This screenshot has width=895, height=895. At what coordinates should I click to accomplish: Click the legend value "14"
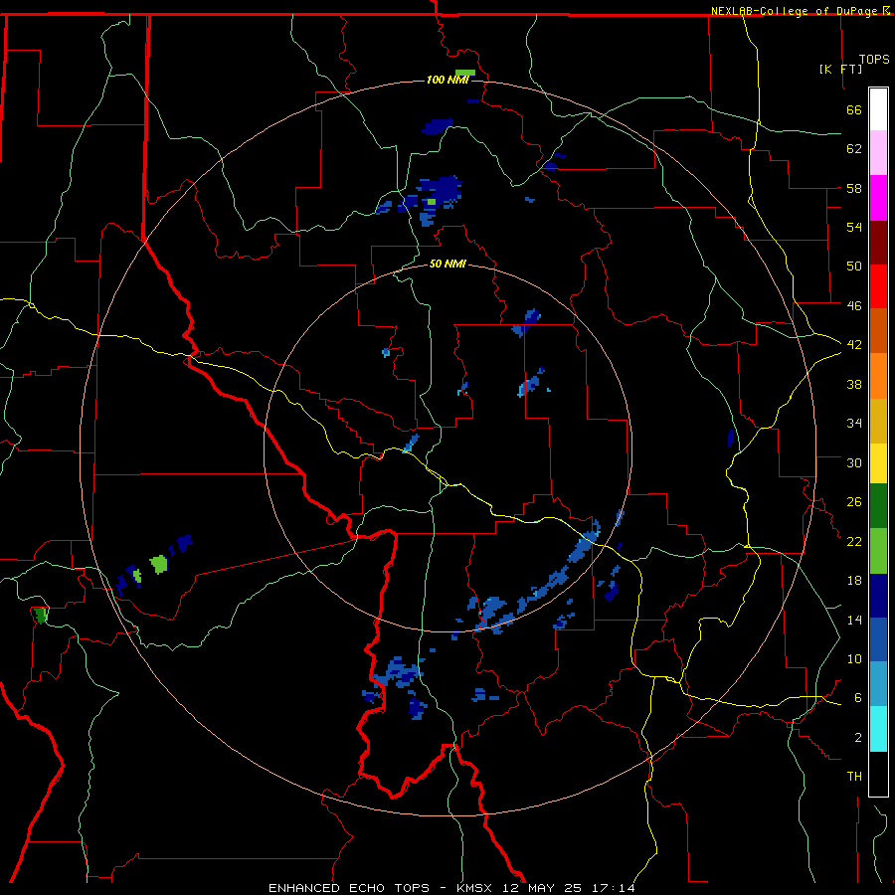tap(854, 620)
